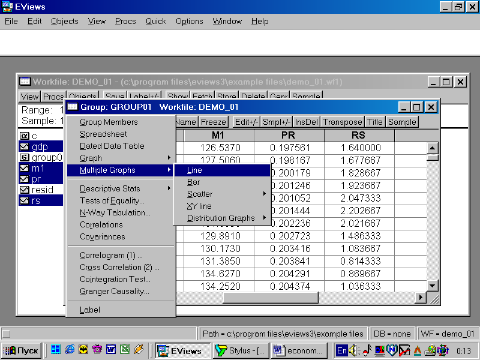Expand the Scatter submenu
Image resolution: width=480 pixels, height=360 pixels.
coord(222,194)
